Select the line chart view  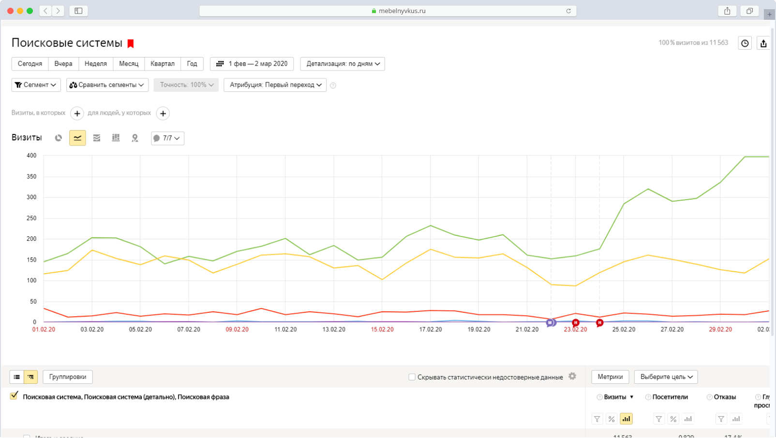click(x=77, y=138)
